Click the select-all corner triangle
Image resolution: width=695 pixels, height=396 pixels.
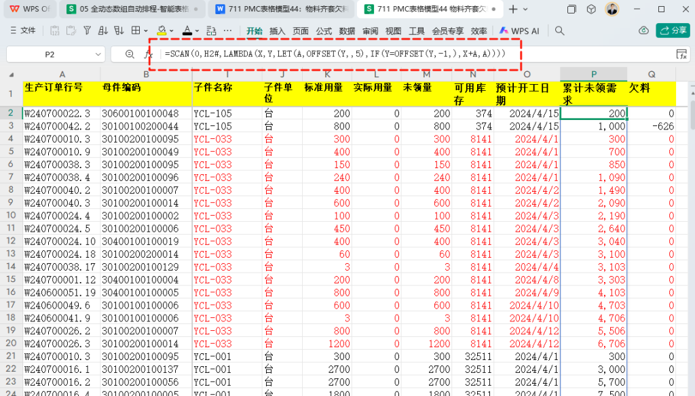click(x=11, y=75)
